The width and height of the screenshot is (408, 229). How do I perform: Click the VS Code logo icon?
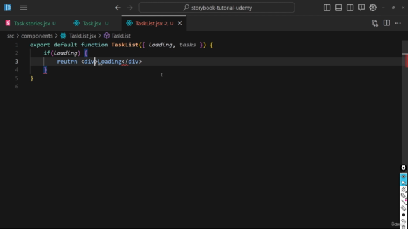coord(8,8)
